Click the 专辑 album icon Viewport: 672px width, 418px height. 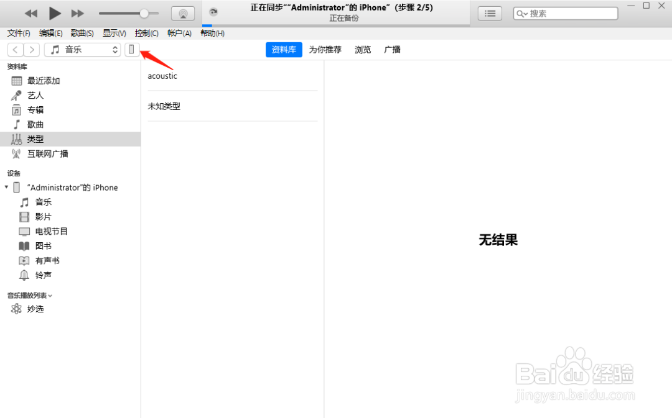click(x=16, y=110)
